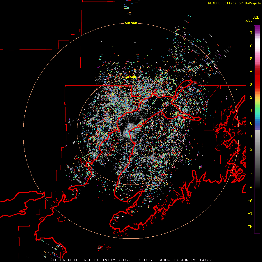
Task: Click the -6 dB tick label on the colorbar
Action: tap(250, 201)
